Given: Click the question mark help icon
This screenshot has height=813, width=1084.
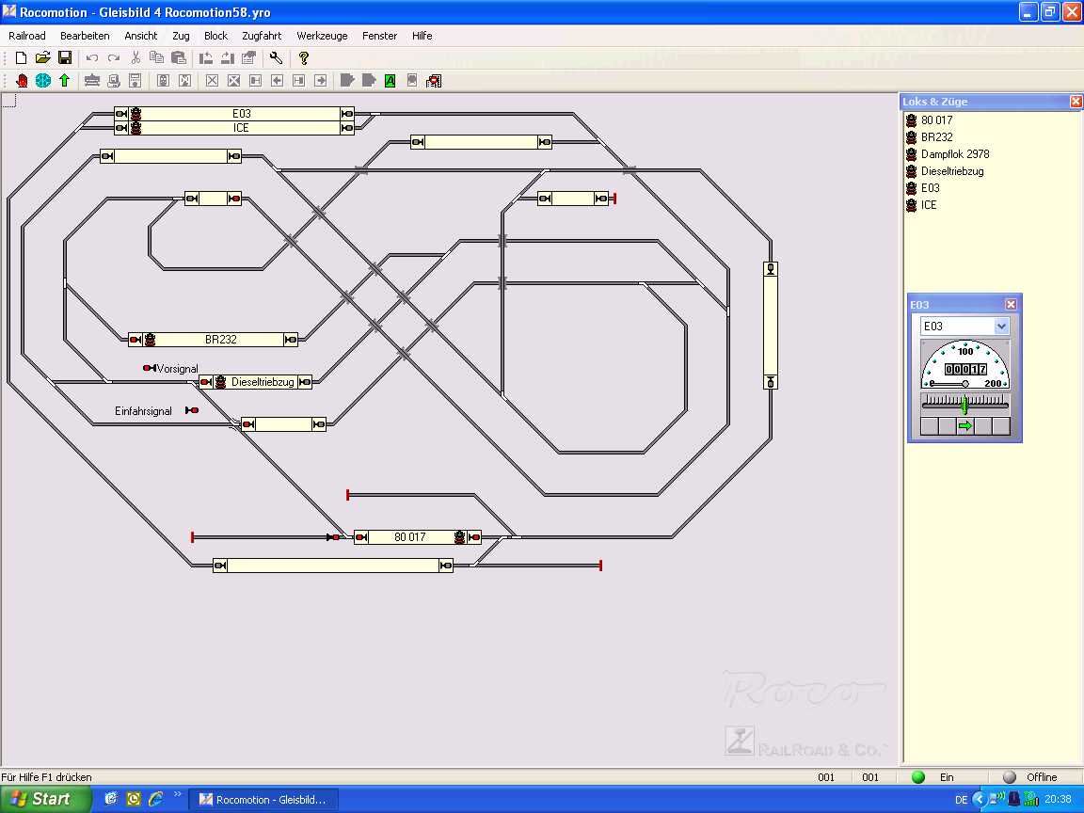Looking at the screenshot, I should click(303, 58).
